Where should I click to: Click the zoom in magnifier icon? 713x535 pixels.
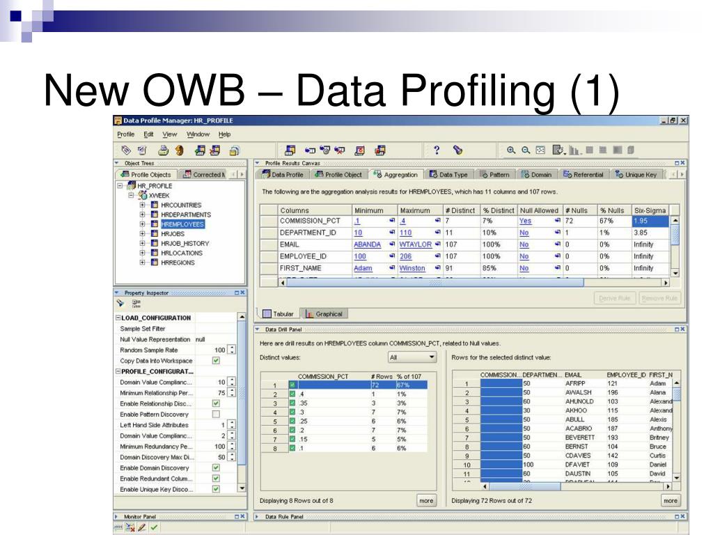click(x=511, y=150)
